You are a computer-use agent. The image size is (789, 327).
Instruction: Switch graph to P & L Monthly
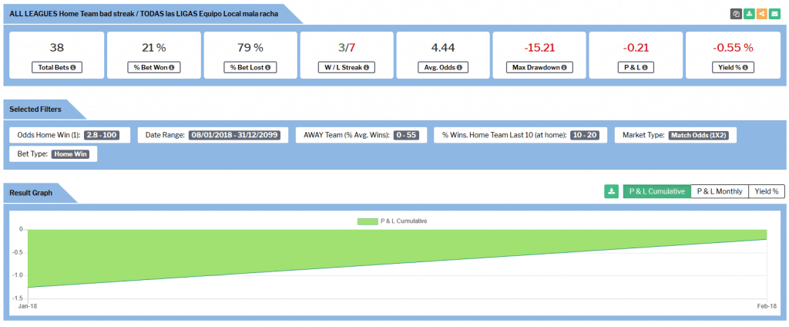click(x=720, y=191)
